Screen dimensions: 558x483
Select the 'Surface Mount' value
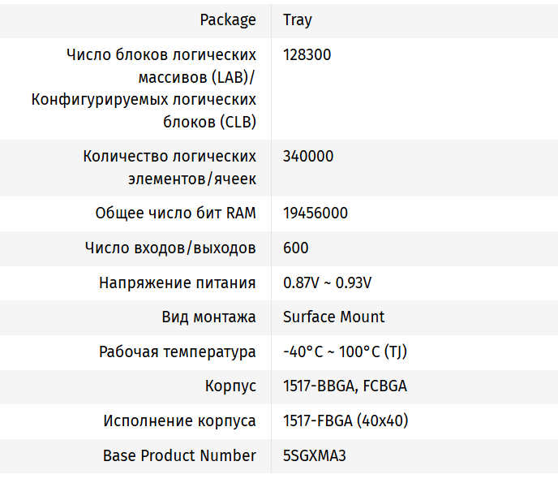click(x=333, y=317)
